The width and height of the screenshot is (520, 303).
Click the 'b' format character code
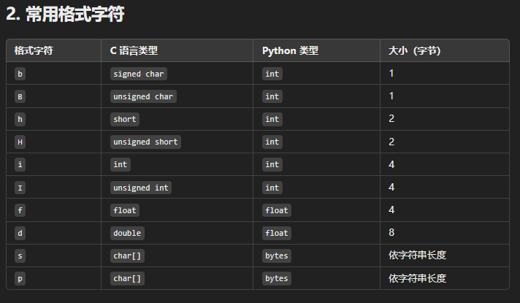click(20, 74)
